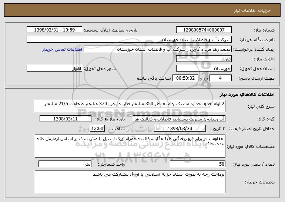Viewport: 285px width, 202px height.
Task: Click the unit of measure field متر
Action: 65,164
